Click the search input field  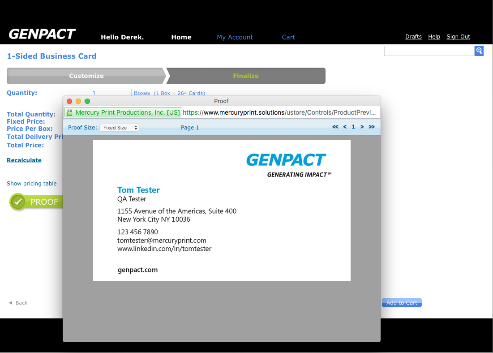tap(429, 51)
